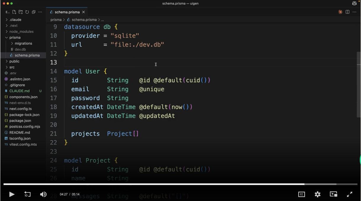Click line number 13 in the gutter
This screenshot has width=361, height=201.
(x=53, y=62)
